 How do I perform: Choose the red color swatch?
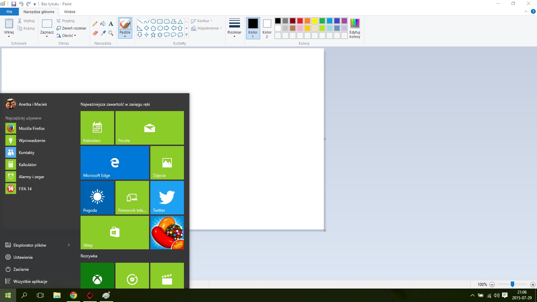[x=300, y=21]
